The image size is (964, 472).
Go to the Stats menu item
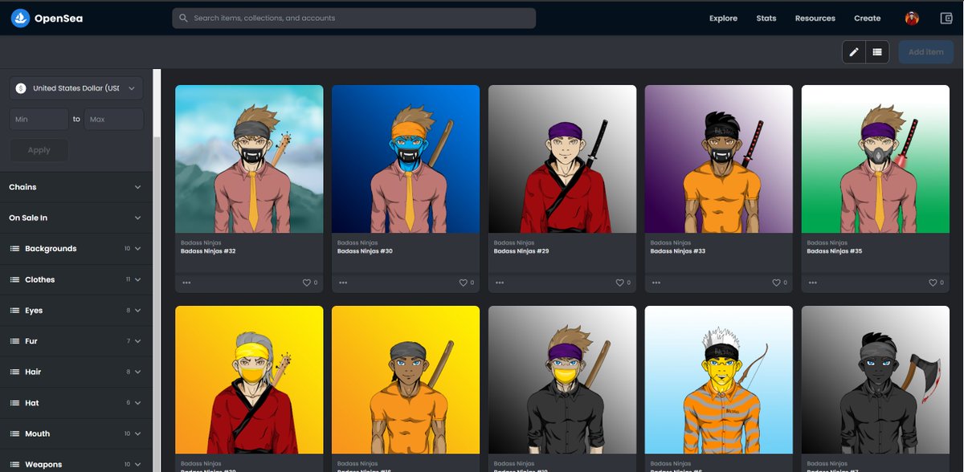coord(766,18)
